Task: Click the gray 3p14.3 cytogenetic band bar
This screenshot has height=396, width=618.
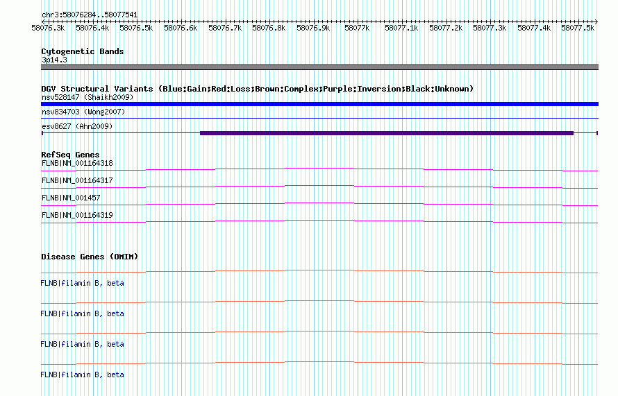Action: tap(319, 67)
